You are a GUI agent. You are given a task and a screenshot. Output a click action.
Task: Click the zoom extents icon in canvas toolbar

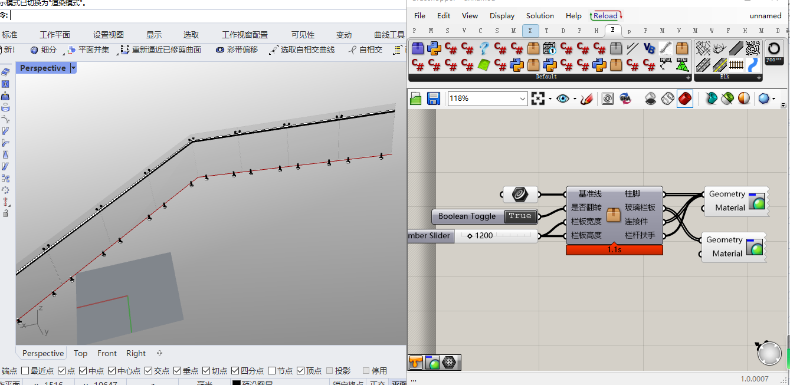point(537,98)
